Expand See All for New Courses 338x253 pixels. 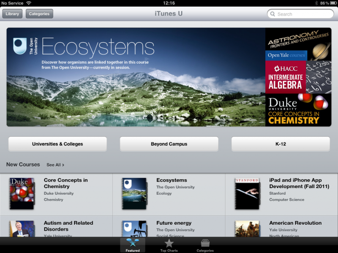[55, 165]
